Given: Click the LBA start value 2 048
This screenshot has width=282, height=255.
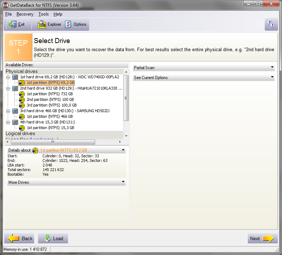Looking at the screenshot, I should 47,165.
